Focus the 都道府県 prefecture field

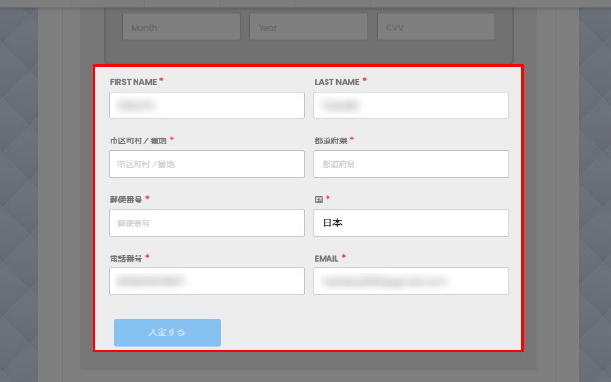pyautogui.click(x=411, y=164)
